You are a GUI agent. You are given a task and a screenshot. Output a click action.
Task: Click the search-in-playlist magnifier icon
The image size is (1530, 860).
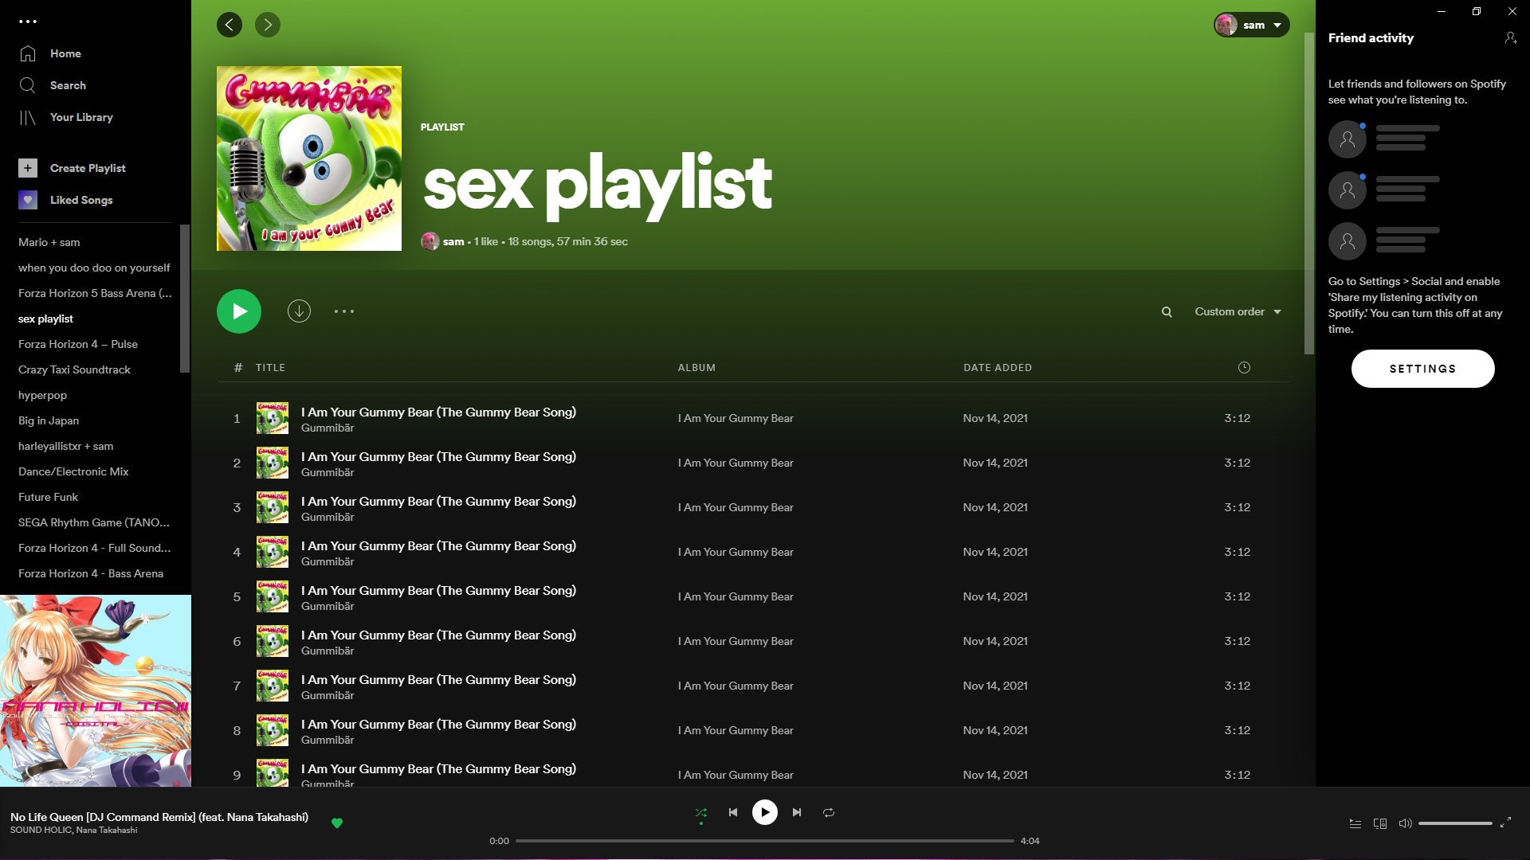pyautogui.click(x=1167, y=312)
